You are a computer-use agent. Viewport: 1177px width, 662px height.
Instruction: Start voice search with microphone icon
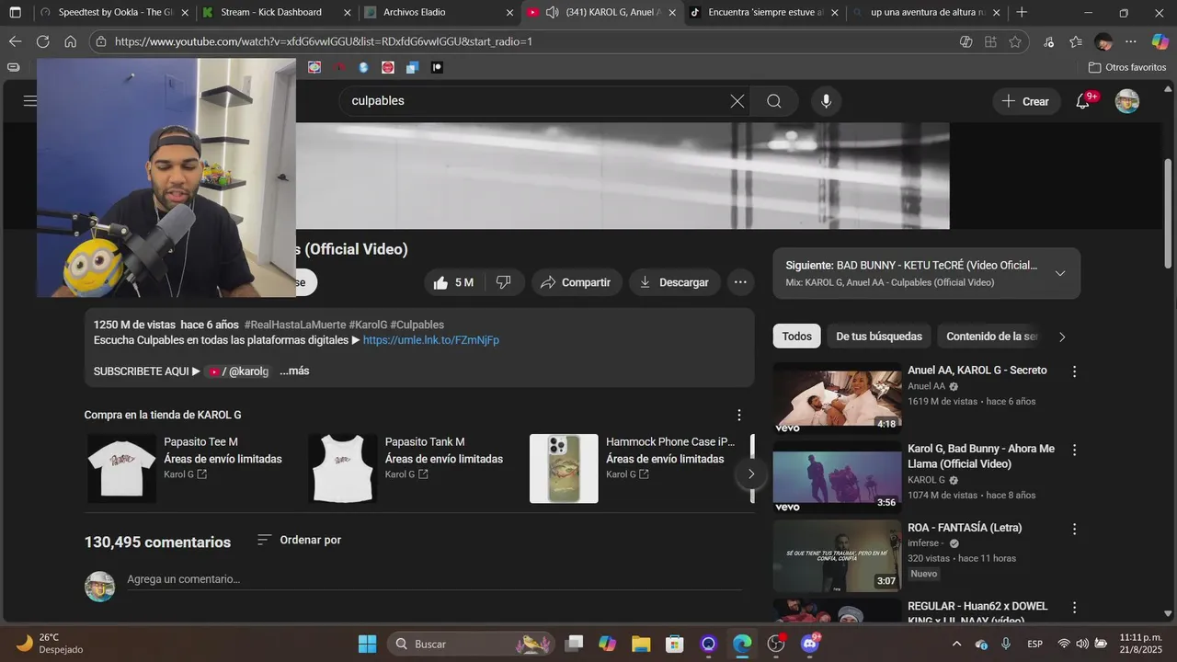tap(826, 101)
